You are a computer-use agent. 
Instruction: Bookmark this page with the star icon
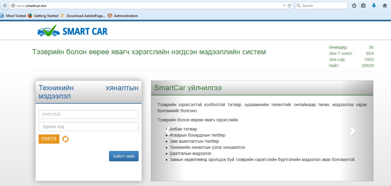click(354, 5)
